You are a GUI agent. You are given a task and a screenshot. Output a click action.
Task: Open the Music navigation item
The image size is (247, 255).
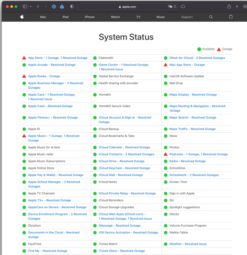[x=160, y=17]
